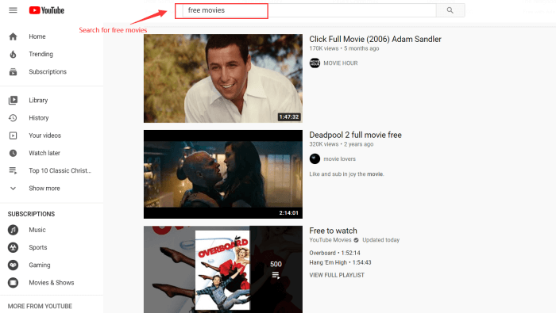Click MORE FROM YOUTUBE heading
The image size is (556, 313).
tap(40, 307)
